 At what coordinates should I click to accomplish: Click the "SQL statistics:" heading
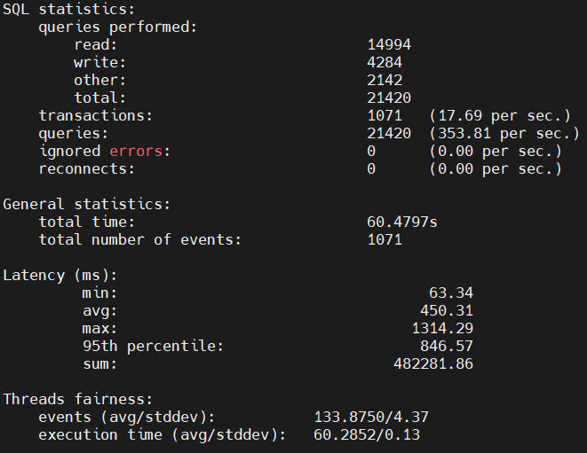tap(69, 9)
